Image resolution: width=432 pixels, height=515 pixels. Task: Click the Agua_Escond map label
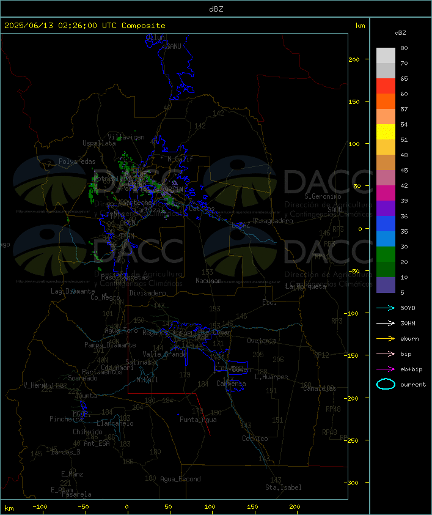click(180, 479)
